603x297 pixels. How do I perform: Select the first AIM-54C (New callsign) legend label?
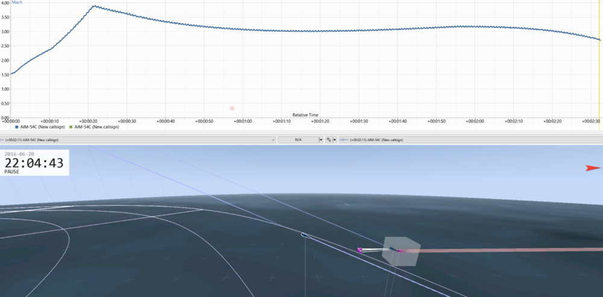(x=42, y=127)
